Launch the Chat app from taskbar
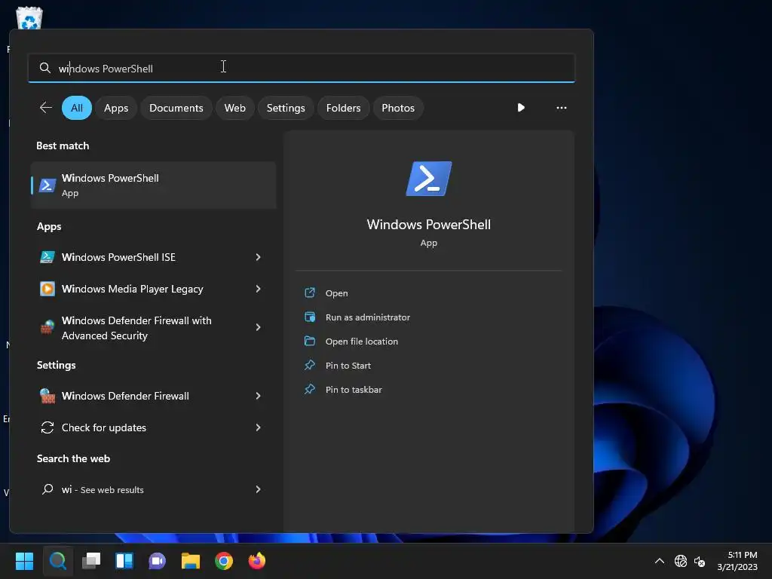Image resolution: width=772 pixels, height=579 pixels. coord(157,561)
